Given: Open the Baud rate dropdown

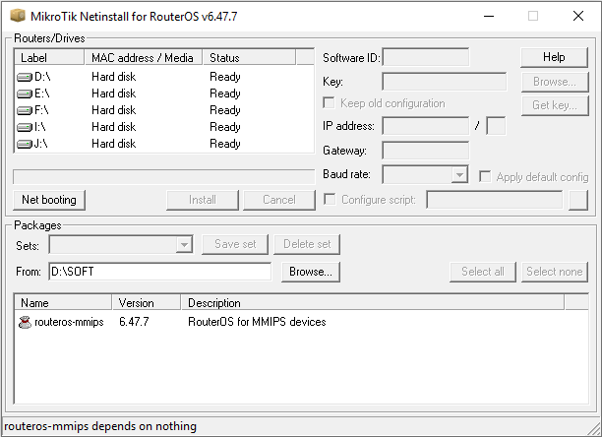Looking at the screenshot, I should tap(459, 175).
